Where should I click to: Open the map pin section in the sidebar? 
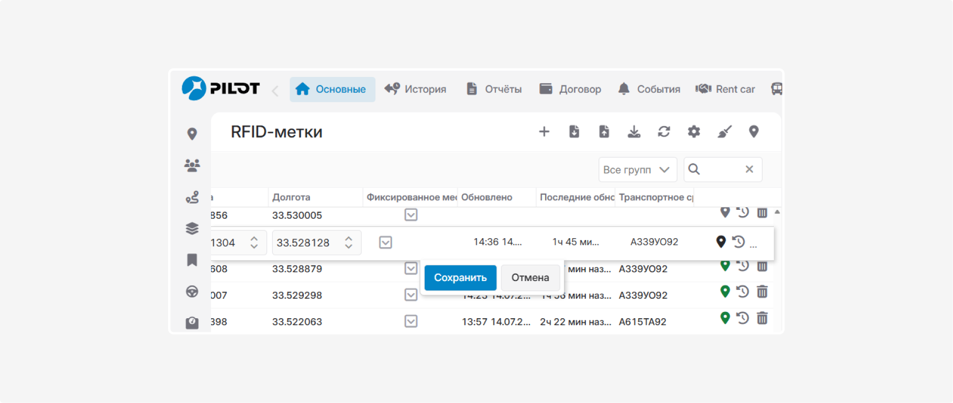tap(192, 134)
